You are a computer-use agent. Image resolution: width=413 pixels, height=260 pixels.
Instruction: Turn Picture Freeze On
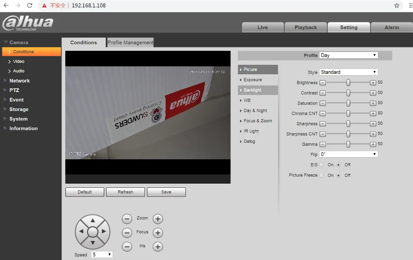click(x=322, y=175)
